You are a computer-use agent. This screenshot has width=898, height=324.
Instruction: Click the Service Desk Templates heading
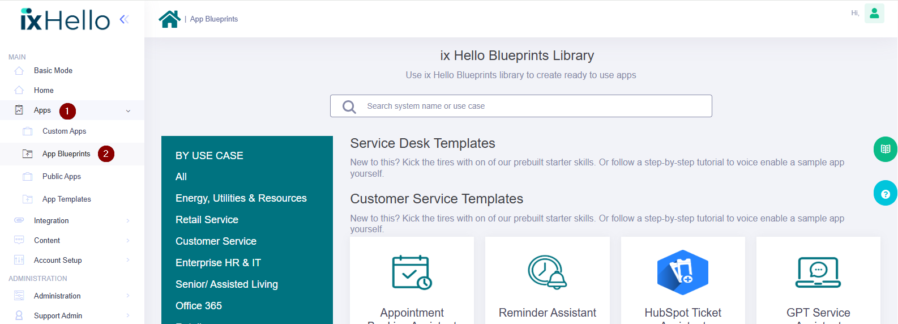click(422, 143)
